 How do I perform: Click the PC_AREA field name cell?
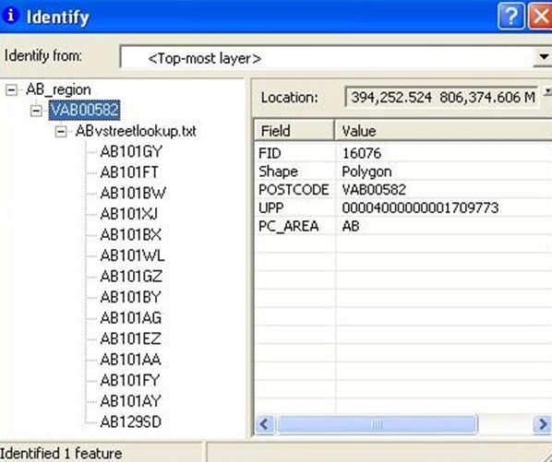[288, 226]
